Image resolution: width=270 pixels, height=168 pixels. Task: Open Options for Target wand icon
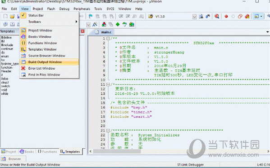pyautogui.click(x=95, y=24)
